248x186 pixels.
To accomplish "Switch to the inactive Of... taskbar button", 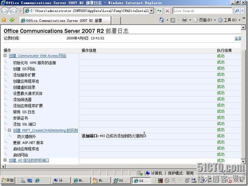I will 121,180.
